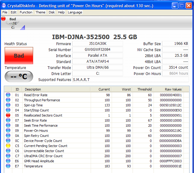Click the Raw Values column header
The image size is (194, 173).
pyautogui.click(x=168, y=89)
